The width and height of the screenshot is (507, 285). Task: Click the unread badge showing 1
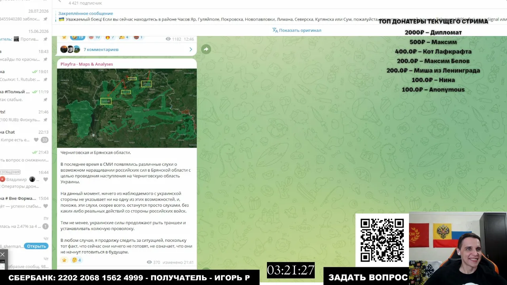click(45, 226)
